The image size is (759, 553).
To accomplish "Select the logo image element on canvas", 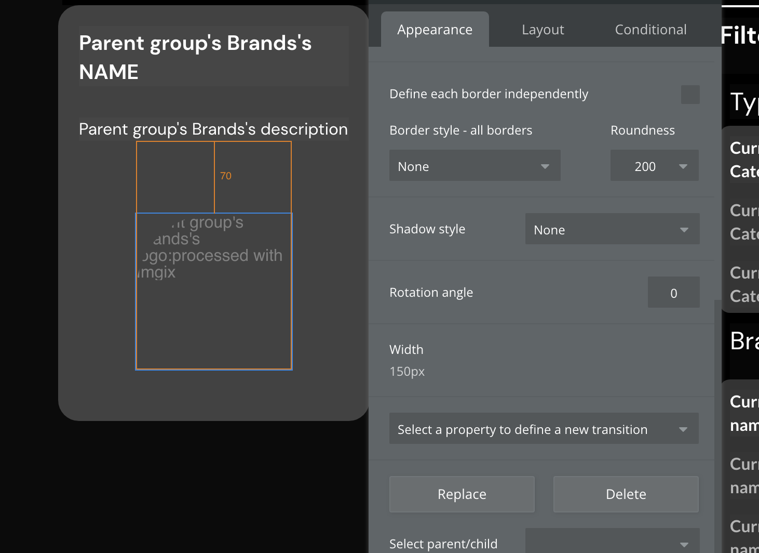I will coord(213,291).
